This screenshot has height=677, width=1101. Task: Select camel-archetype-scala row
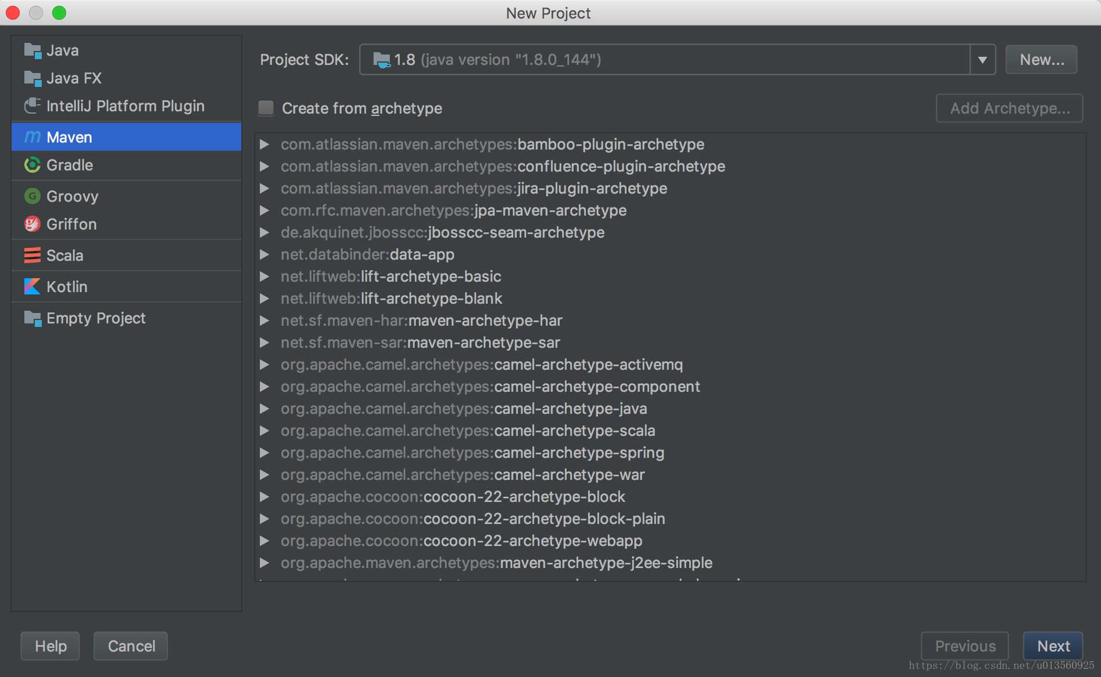pos(670,431)
